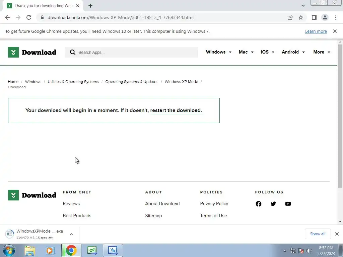Click the page vertical scrollbar
Viewport: 343px width, 257px height.
pyautogui.click(x=340, y=116)
